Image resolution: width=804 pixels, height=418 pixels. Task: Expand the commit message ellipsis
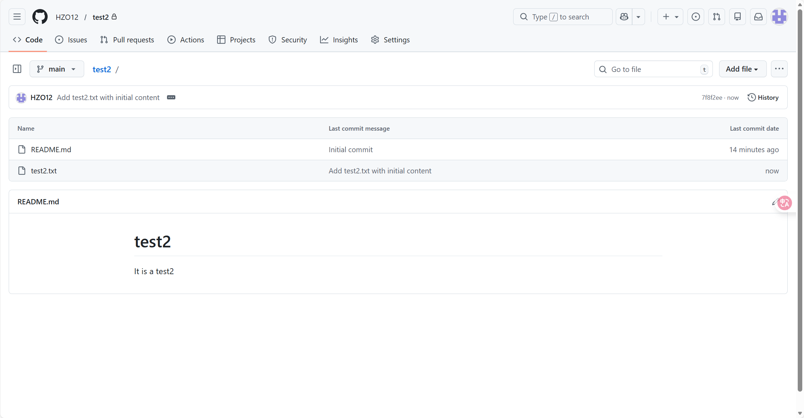171,97
